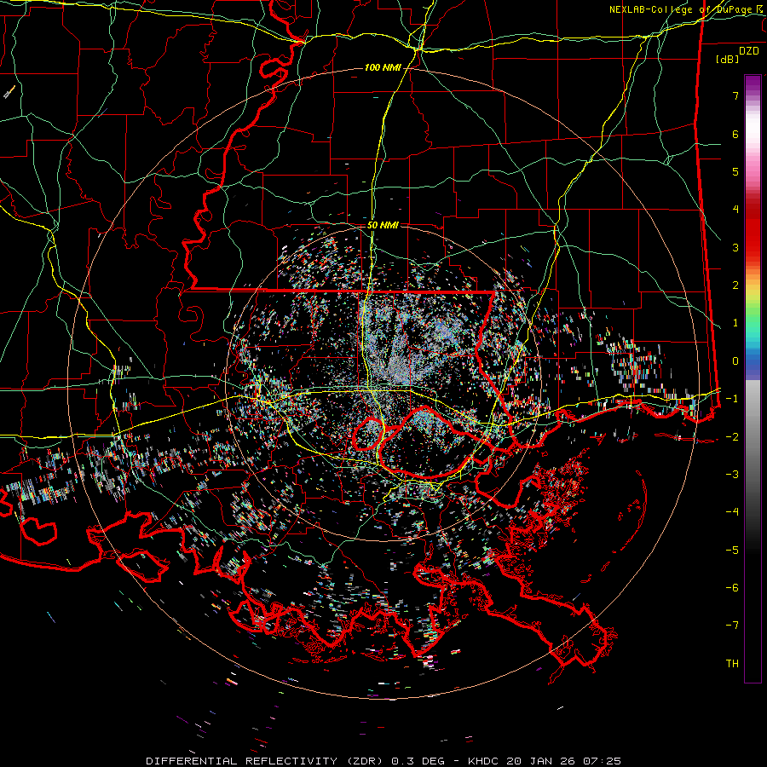Click the 4 value on the color scale
Screen dimensions: 767x767
tap(735, 210)
